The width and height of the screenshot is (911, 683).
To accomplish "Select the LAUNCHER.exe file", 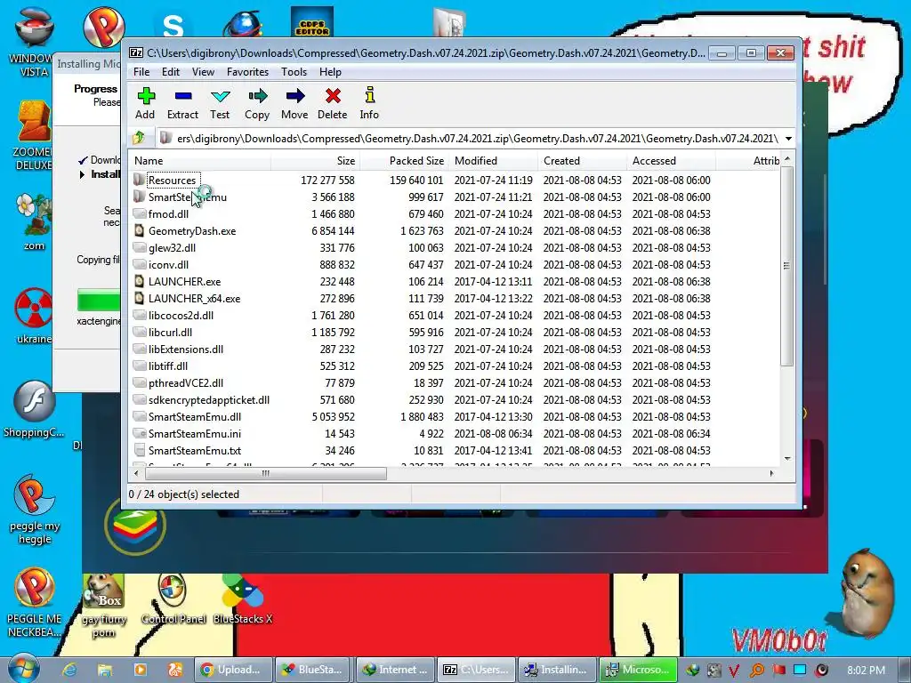I will [x=184, y=281].
